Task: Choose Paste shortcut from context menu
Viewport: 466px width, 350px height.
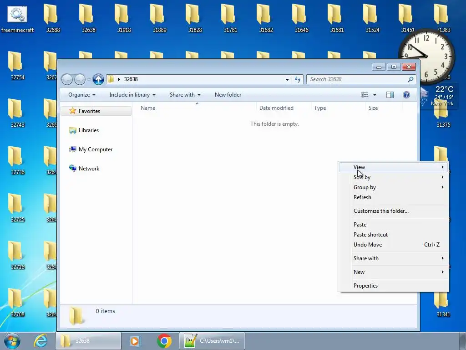Action: tap(393, 235)
